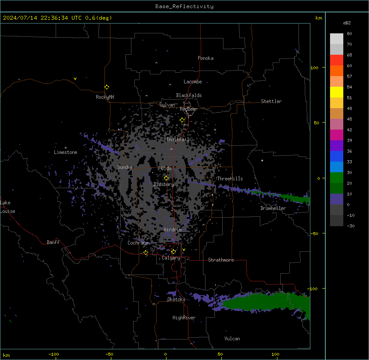Click the Vulcan city label
The height and width of the screenshot is (360, 369).
pos(232,339)
